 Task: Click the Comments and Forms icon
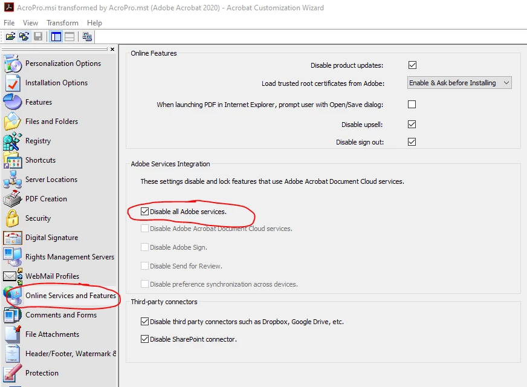tap(13, 315)
